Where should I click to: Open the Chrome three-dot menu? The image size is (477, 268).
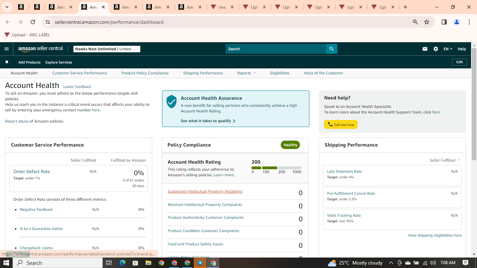tap(470, 22)
